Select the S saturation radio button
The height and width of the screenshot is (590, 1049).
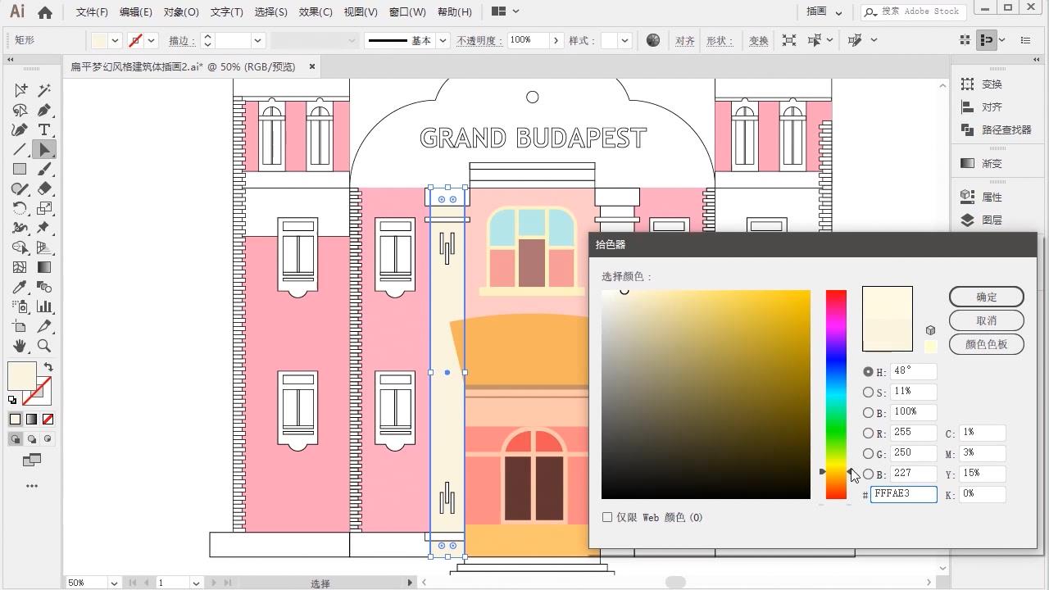868,392
